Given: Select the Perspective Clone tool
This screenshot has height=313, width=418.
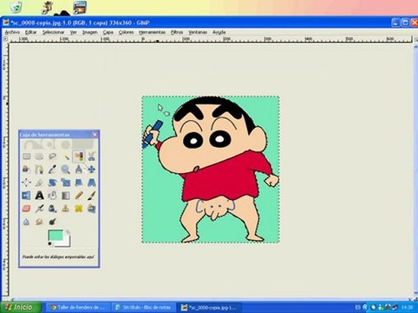Looking at the screenshot, I should [x=91, y=209].
